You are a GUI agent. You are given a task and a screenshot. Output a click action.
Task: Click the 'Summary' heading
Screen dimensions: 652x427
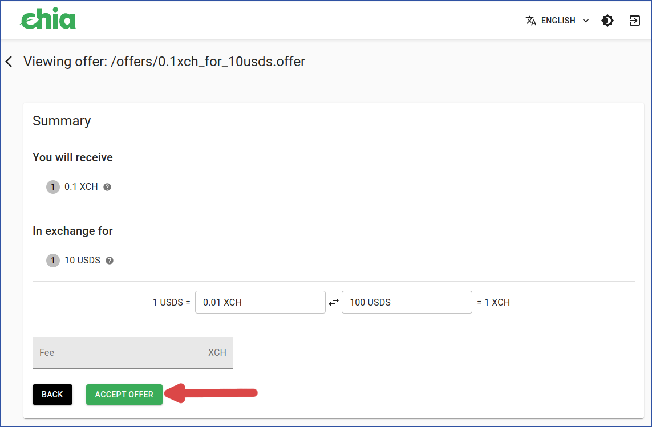pyautogui.click(x=62, y=121)
